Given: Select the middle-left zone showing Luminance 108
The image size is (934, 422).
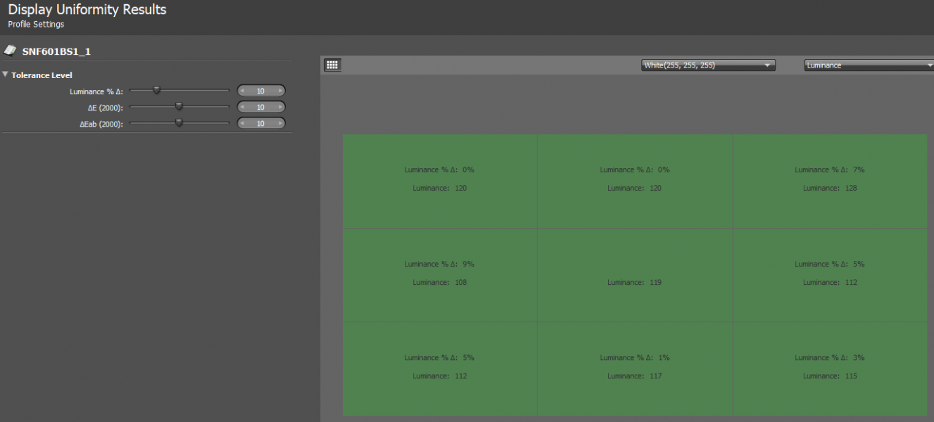Looking at the screenshot, I should [x=439, y=275].
